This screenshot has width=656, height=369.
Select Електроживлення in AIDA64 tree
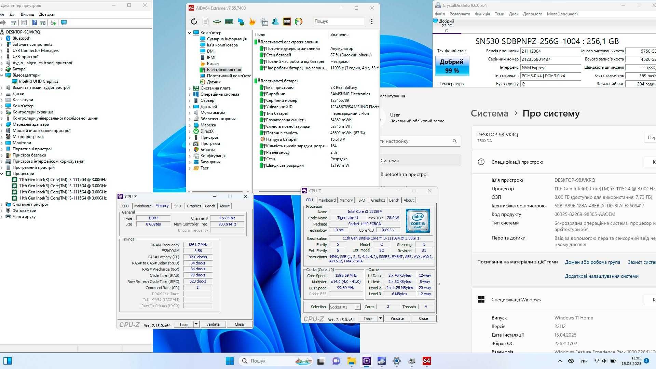[223, 70]
